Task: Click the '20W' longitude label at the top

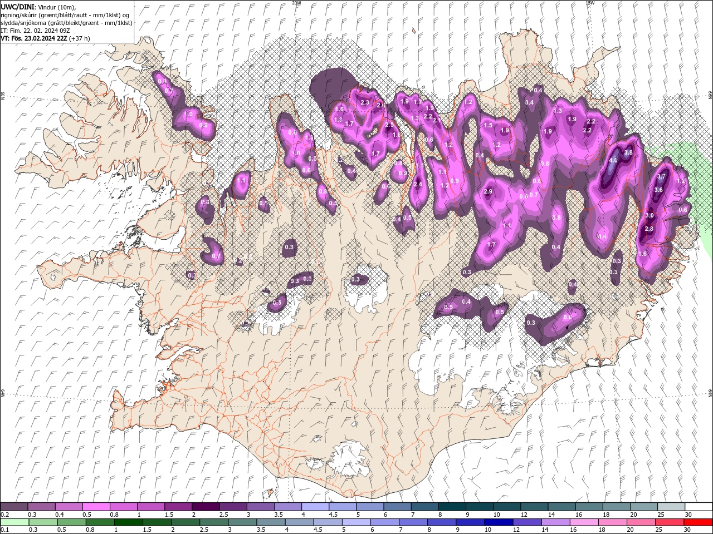Action: (296, 3)
